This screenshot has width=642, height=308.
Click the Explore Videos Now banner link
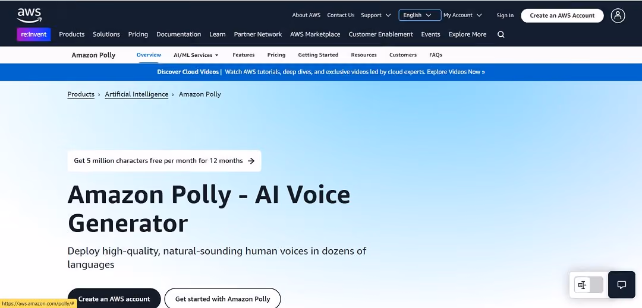456,72
